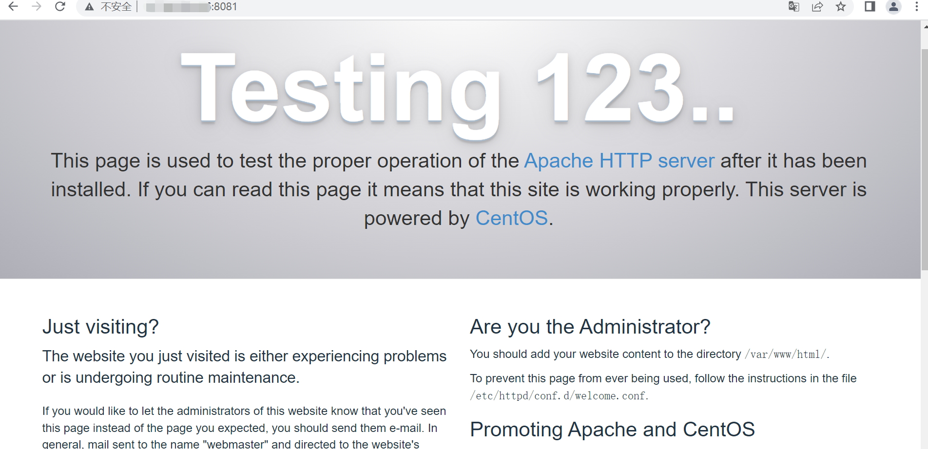
Task: Click the "Just visiting?" heading
Action: pyautogui.click(x=100, y=327)
